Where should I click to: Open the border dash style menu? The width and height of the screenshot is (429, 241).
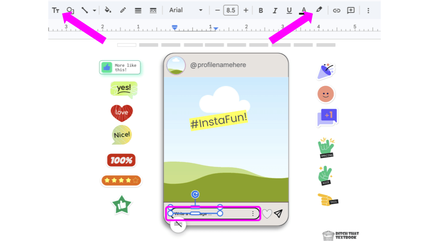pyautogui.click(x=153, y=11)
